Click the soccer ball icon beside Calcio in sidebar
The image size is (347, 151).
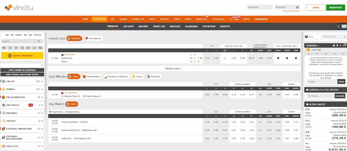click(3, 81)
